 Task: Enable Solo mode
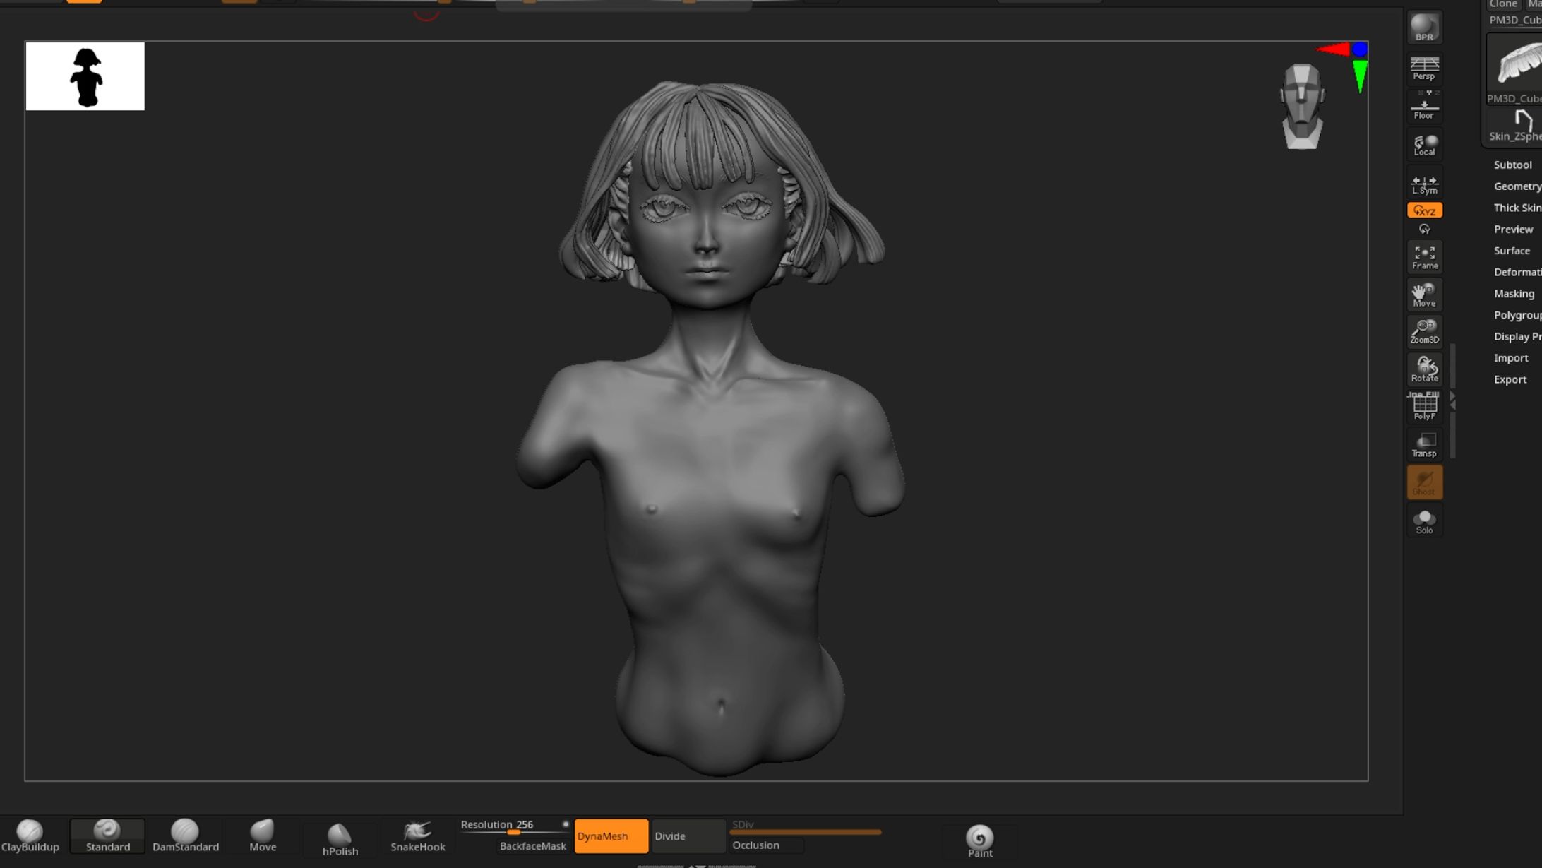(1424, 521)
